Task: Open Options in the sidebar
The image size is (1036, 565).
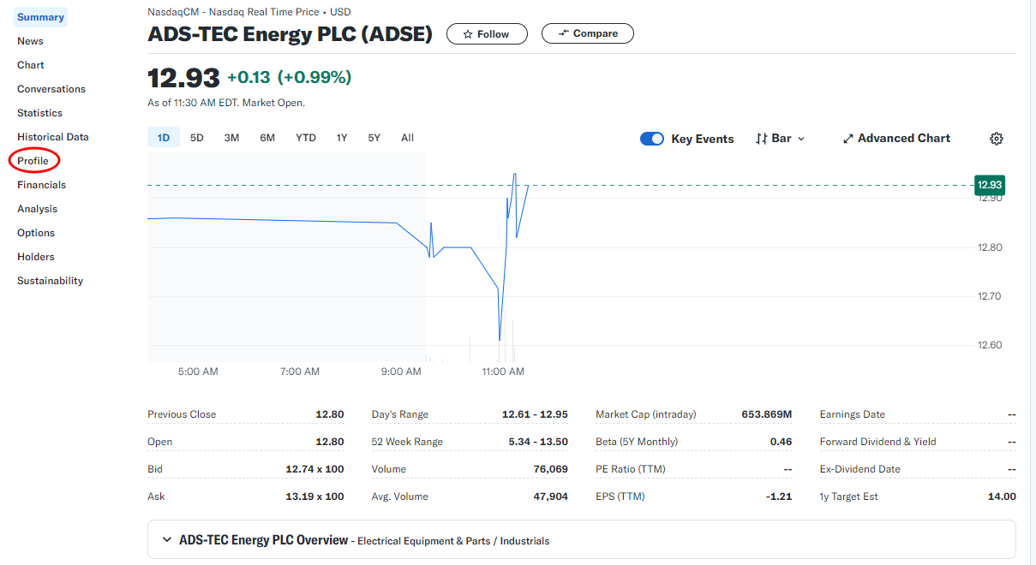Action: pyautogui.click(x=36, y=233)
